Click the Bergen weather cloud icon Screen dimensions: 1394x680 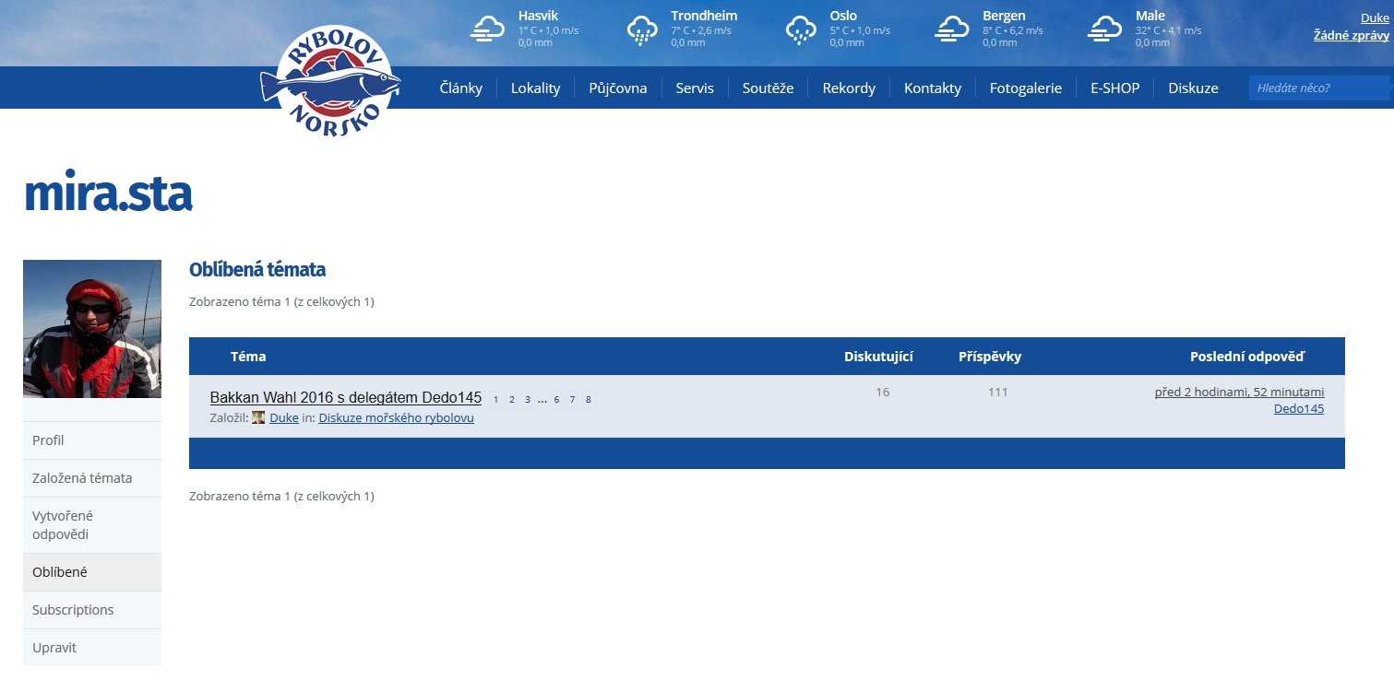[951, 29]
